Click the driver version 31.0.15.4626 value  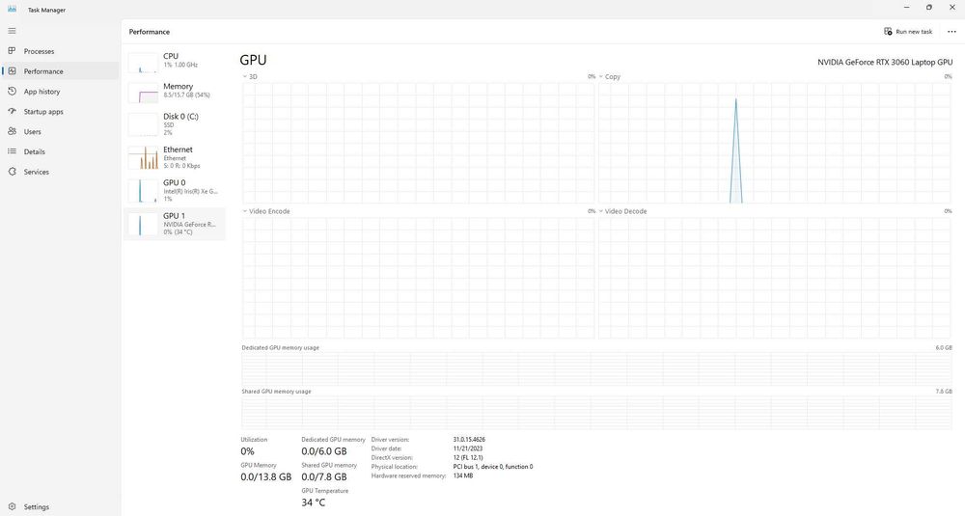(469, 440)
